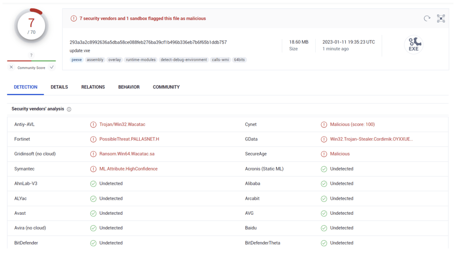455x257 pixels.
Task: Click the assembly tag
Action: tap(95, 60)
